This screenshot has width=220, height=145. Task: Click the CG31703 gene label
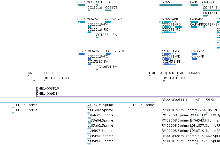pos(85,2)
